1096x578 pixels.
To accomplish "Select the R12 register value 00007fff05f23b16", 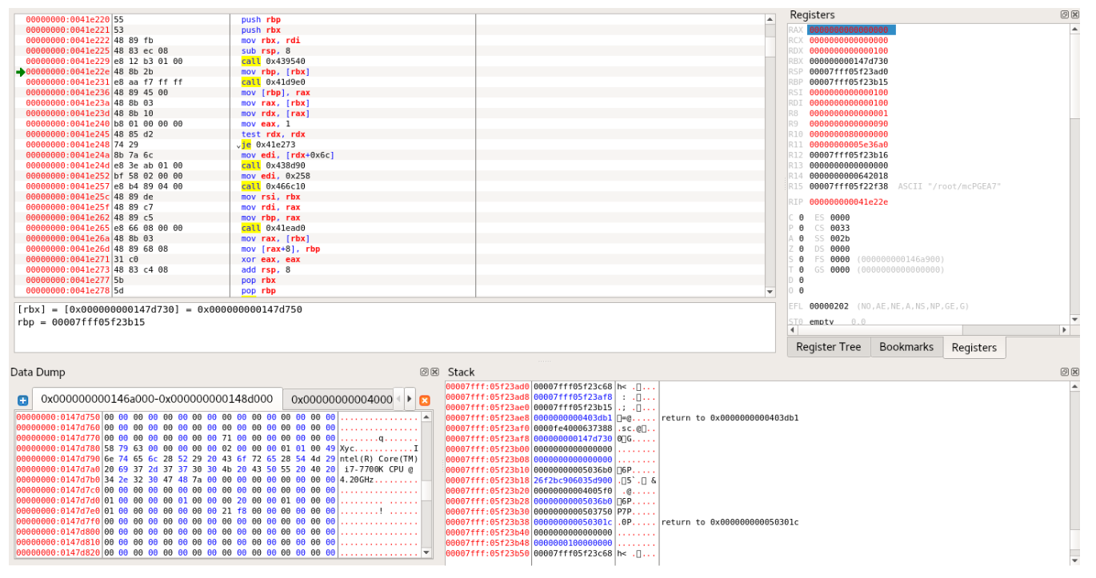I will click(849, 155).
